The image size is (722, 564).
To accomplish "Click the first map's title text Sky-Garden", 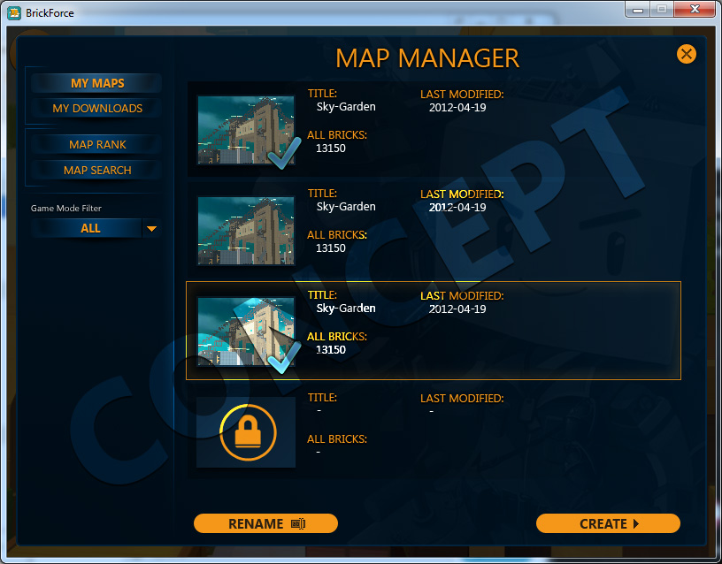I will (346, 107).
